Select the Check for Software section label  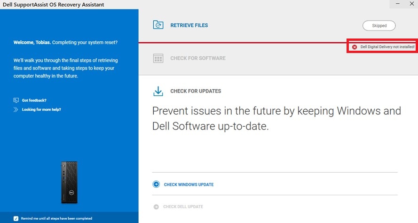coord(198,58)
